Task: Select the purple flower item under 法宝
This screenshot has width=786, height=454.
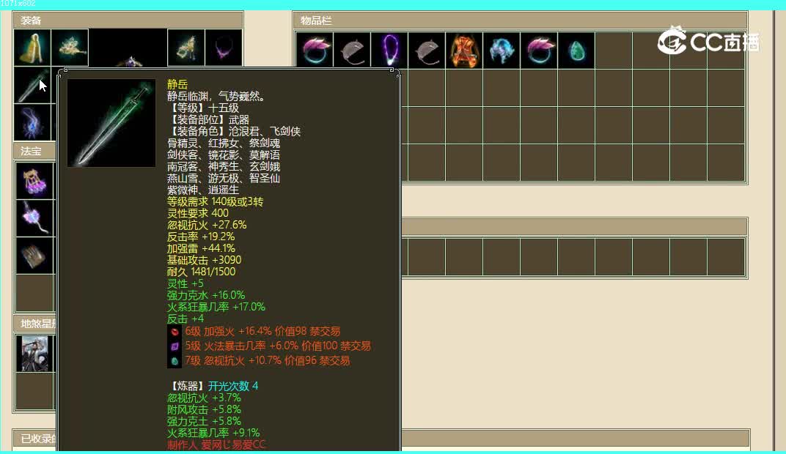Action: 34,218
